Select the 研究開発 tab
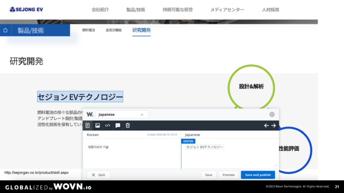344x193 pixels. tap(141, 30)
